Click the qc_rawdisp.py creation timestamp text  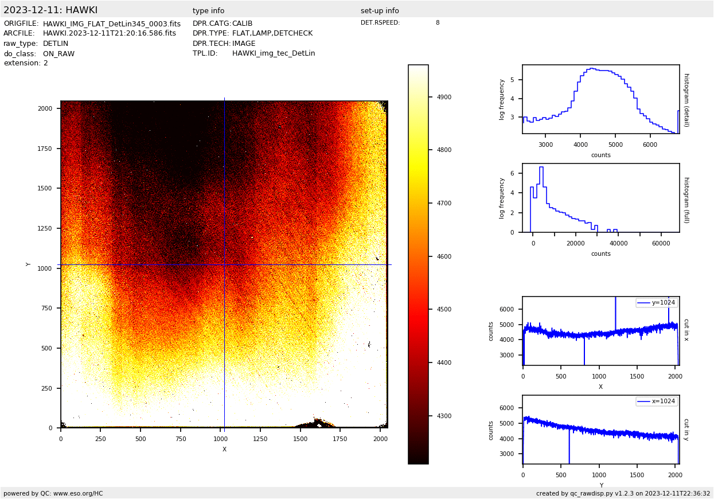(x=623, y=493)
